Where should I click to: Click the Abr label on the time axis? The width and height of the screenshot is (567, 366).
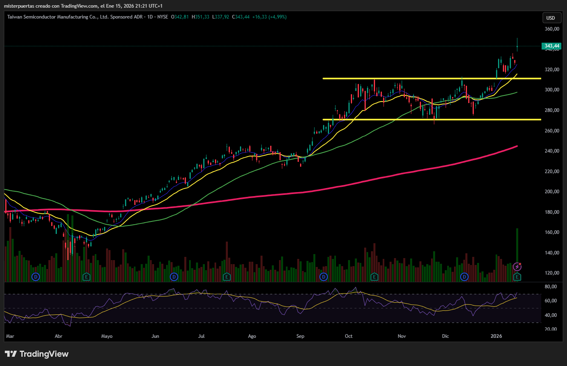click(x=58, y=336)
